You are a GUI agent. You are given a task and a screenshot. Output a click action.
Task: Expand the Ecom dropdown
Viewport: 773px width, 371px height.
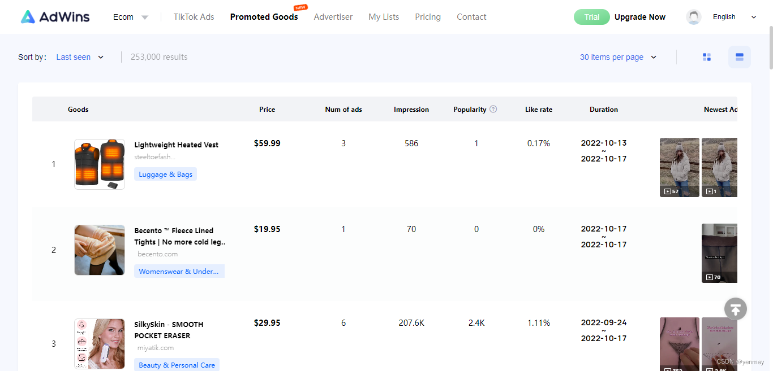tap(131, 17)
